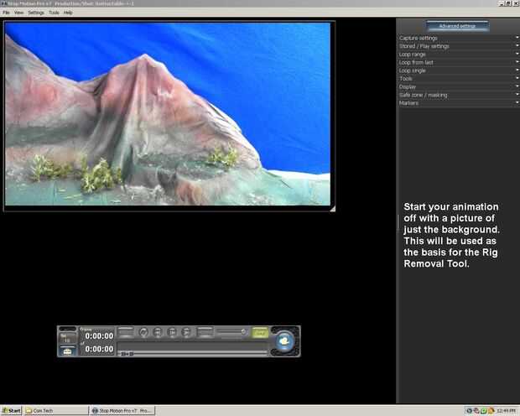The width and height of the screenshot is (520, 416).
Task: Click the timeline scrub bar
Action: (193, 354)
